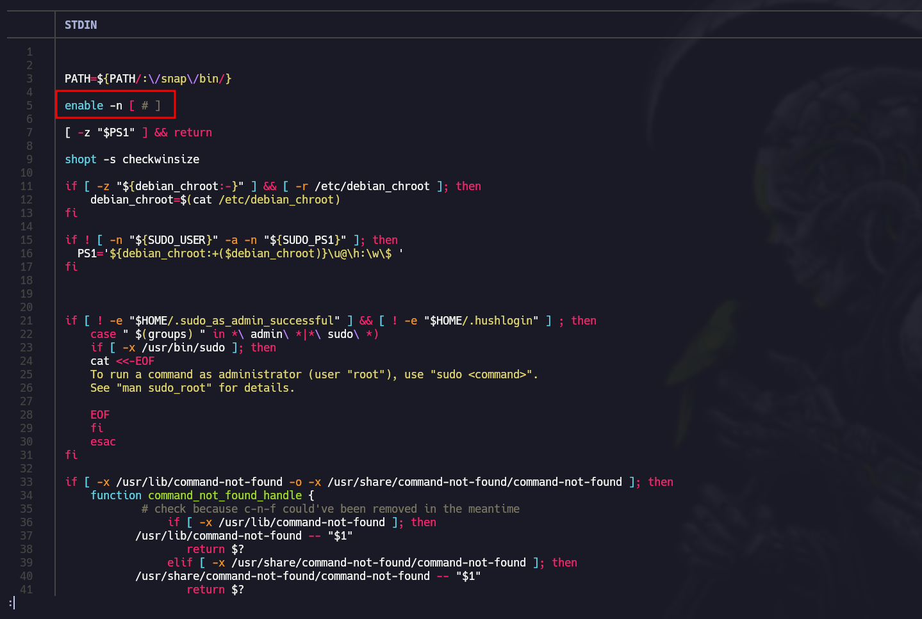The height and width of the screenshot is (619, 922).
Task: Click line number 3 in the gutter
Action: [29, 79]
